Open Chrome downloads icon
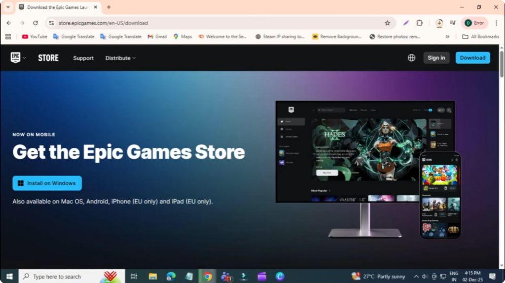This screenshot has height=283, width=505. tap(439, 23)
